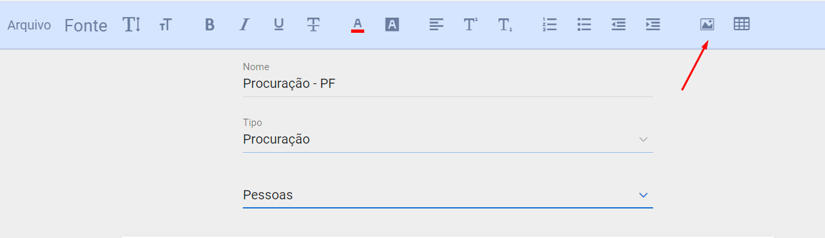Expand the Tipo dropdown
This screenshot has width=825, height=238.
pos(448,139)
